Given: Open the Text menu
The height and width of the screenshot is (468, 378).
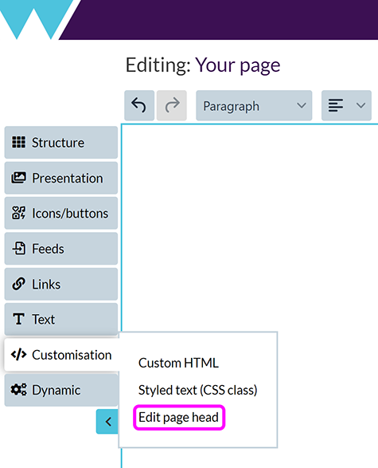Looking at the screenshot, I should coord(61,320).
